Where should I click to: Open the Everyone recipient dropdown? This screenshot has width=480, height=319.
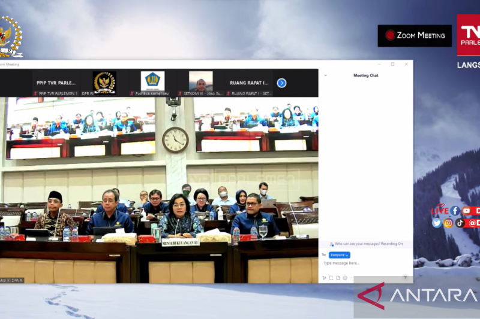[339, 255]
